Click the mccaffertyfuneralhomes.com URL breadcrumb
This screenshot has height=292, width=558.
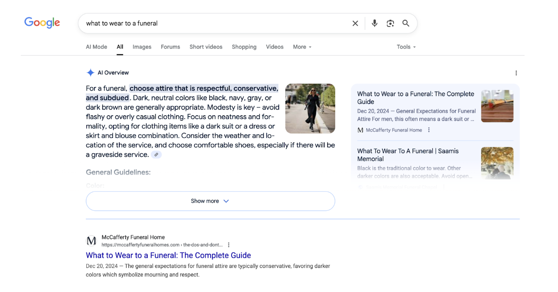(x=162, y=245)
